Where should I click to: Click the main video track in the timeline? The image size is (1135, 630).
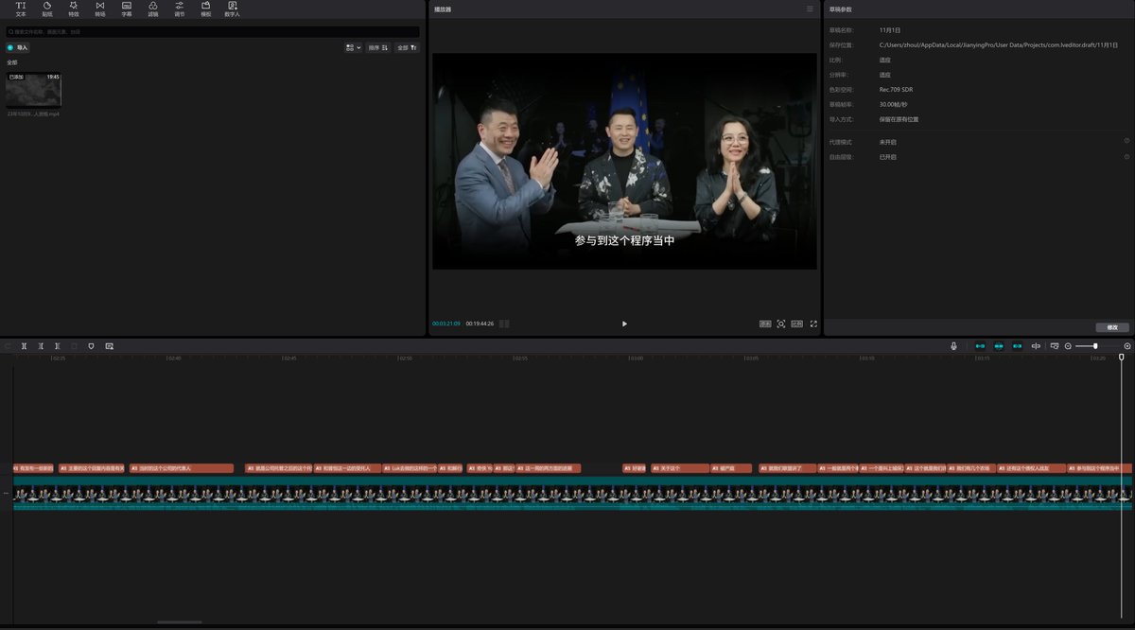pyautogui.click(x=572, y=494)
